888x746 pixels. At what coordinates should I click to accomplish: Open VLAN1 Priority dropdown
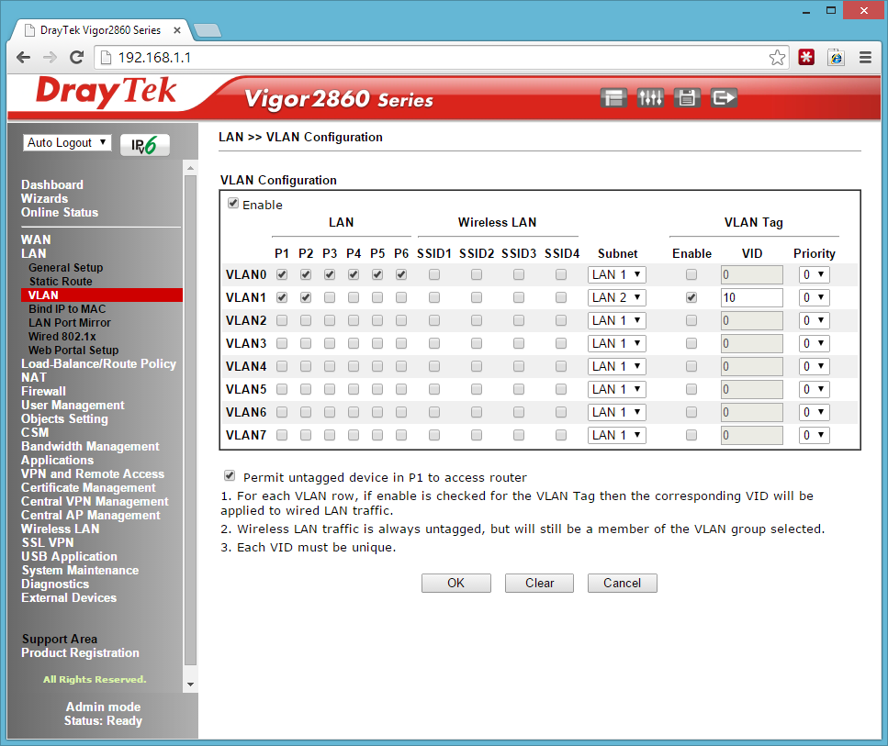(815, 297)
